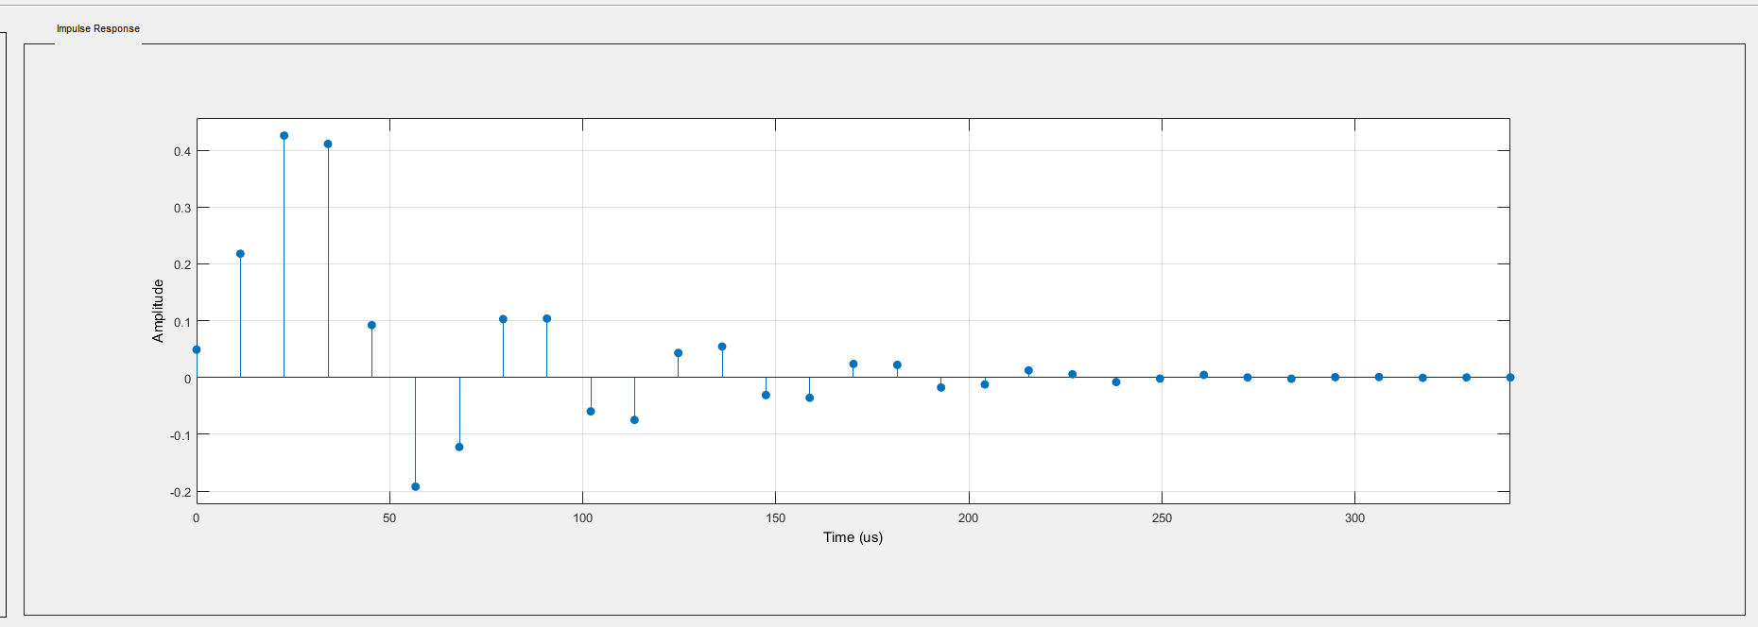The height and width of the screenshot is (627, 1758).
Task: Click the 0.4 tick label on amplitude axis
Action: [x=182, y=151]
